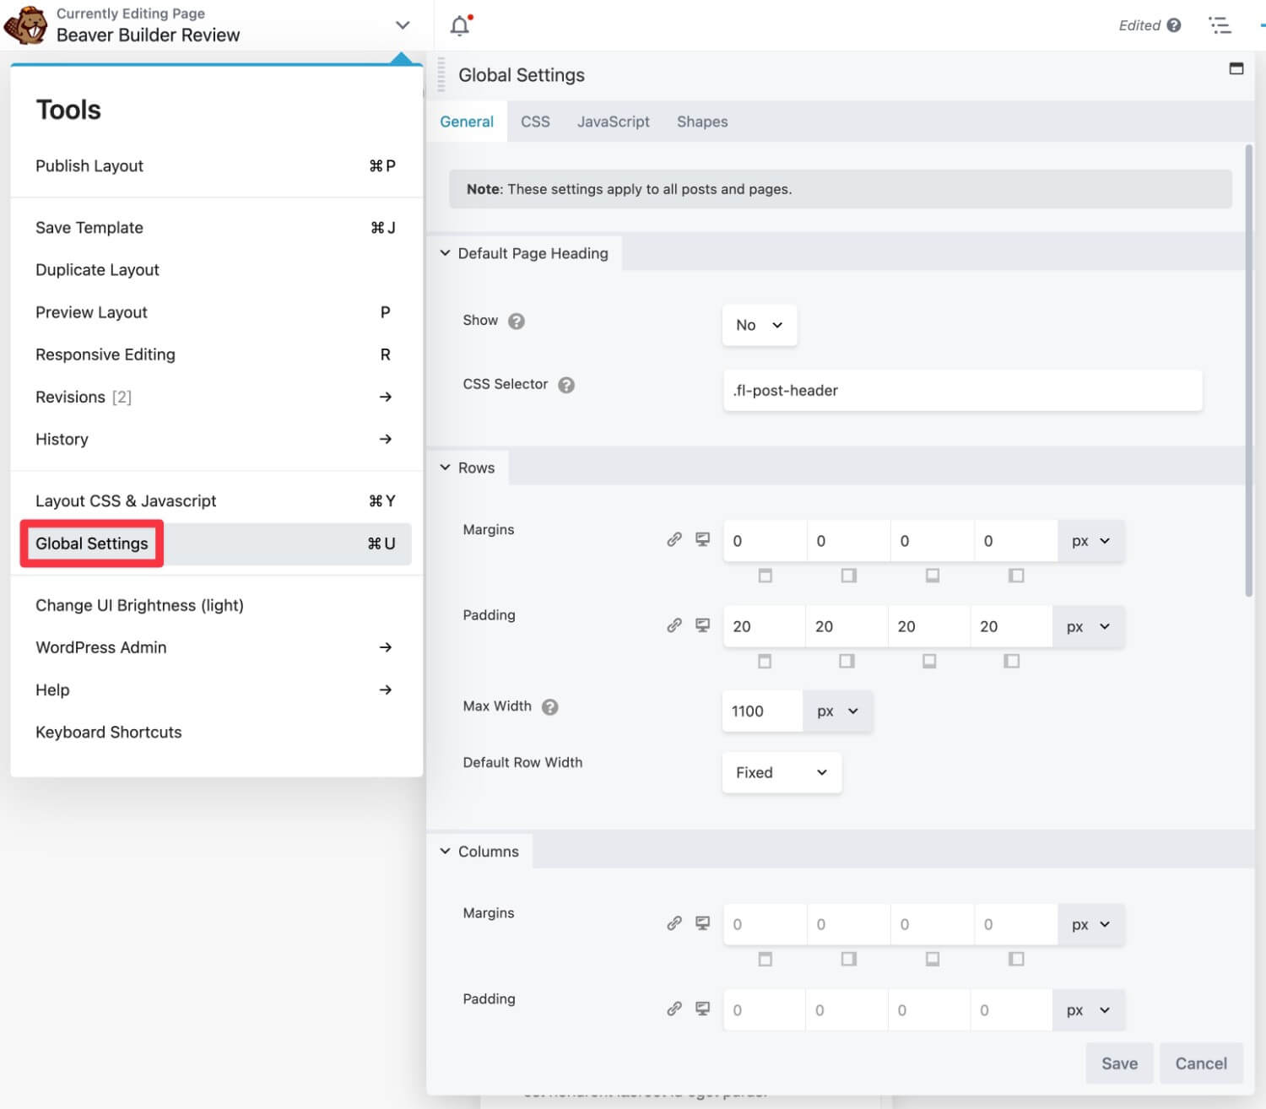Screen dimensions: 1266x1109
Task: Click responsive device icon for Rows Padding
Action: [x=702, y=625]
